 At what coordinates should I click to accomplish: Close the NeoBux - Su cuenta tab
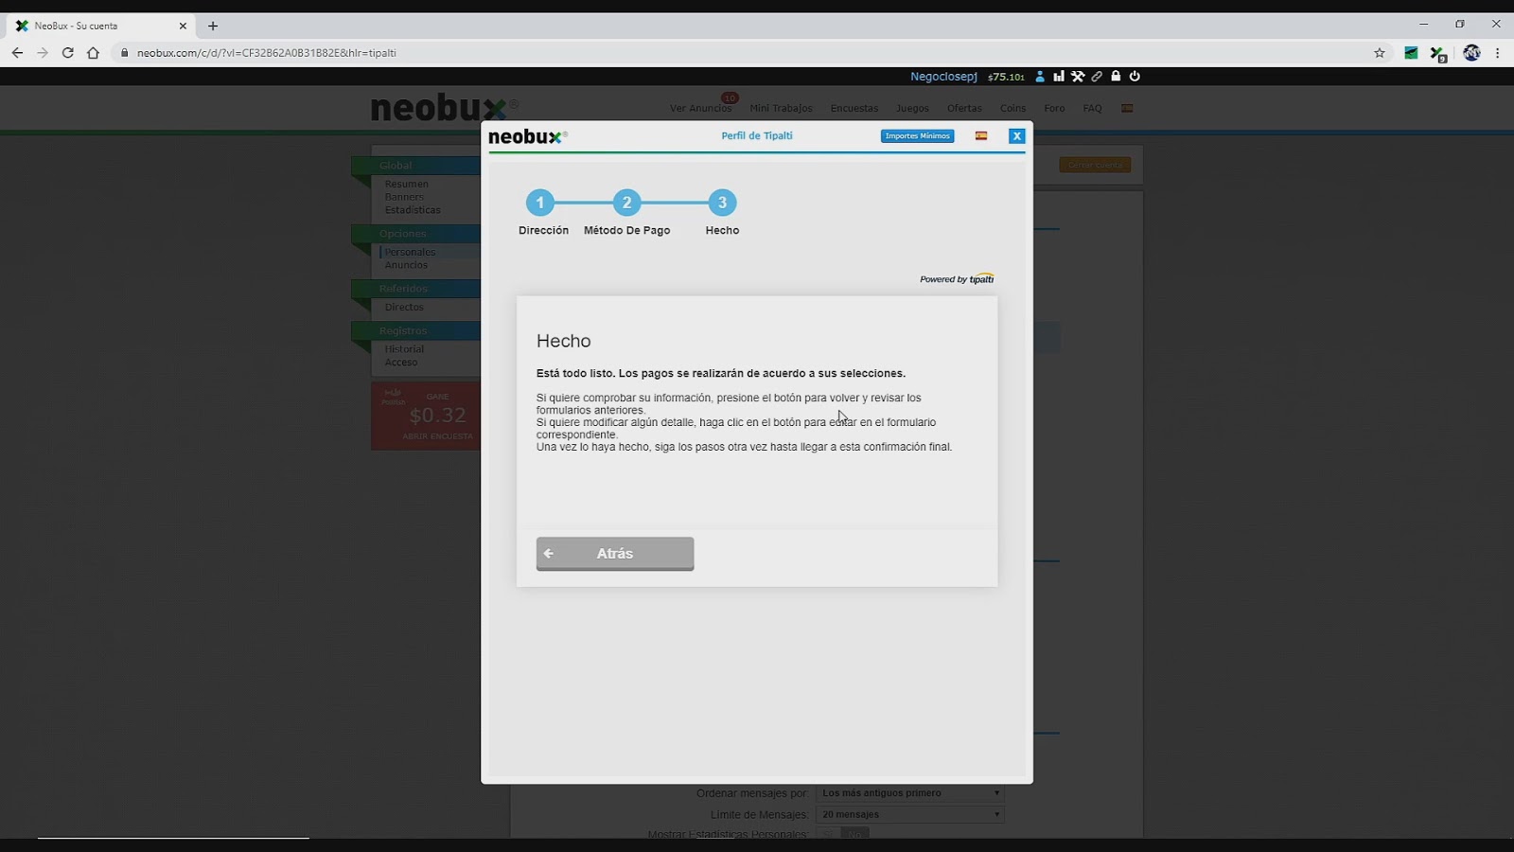coord(183,26)
